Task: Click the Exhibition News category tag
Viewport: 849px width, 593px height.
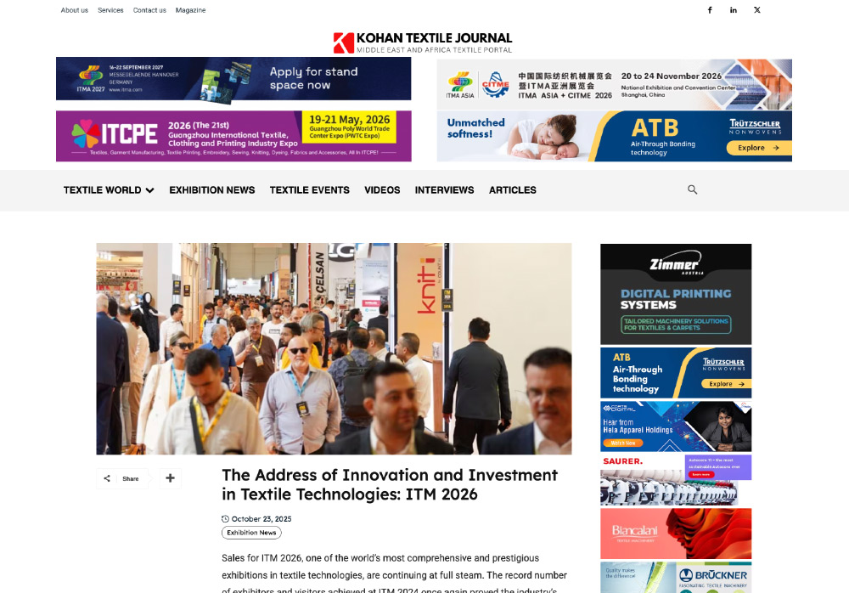Action: click(x=251, y=533)
